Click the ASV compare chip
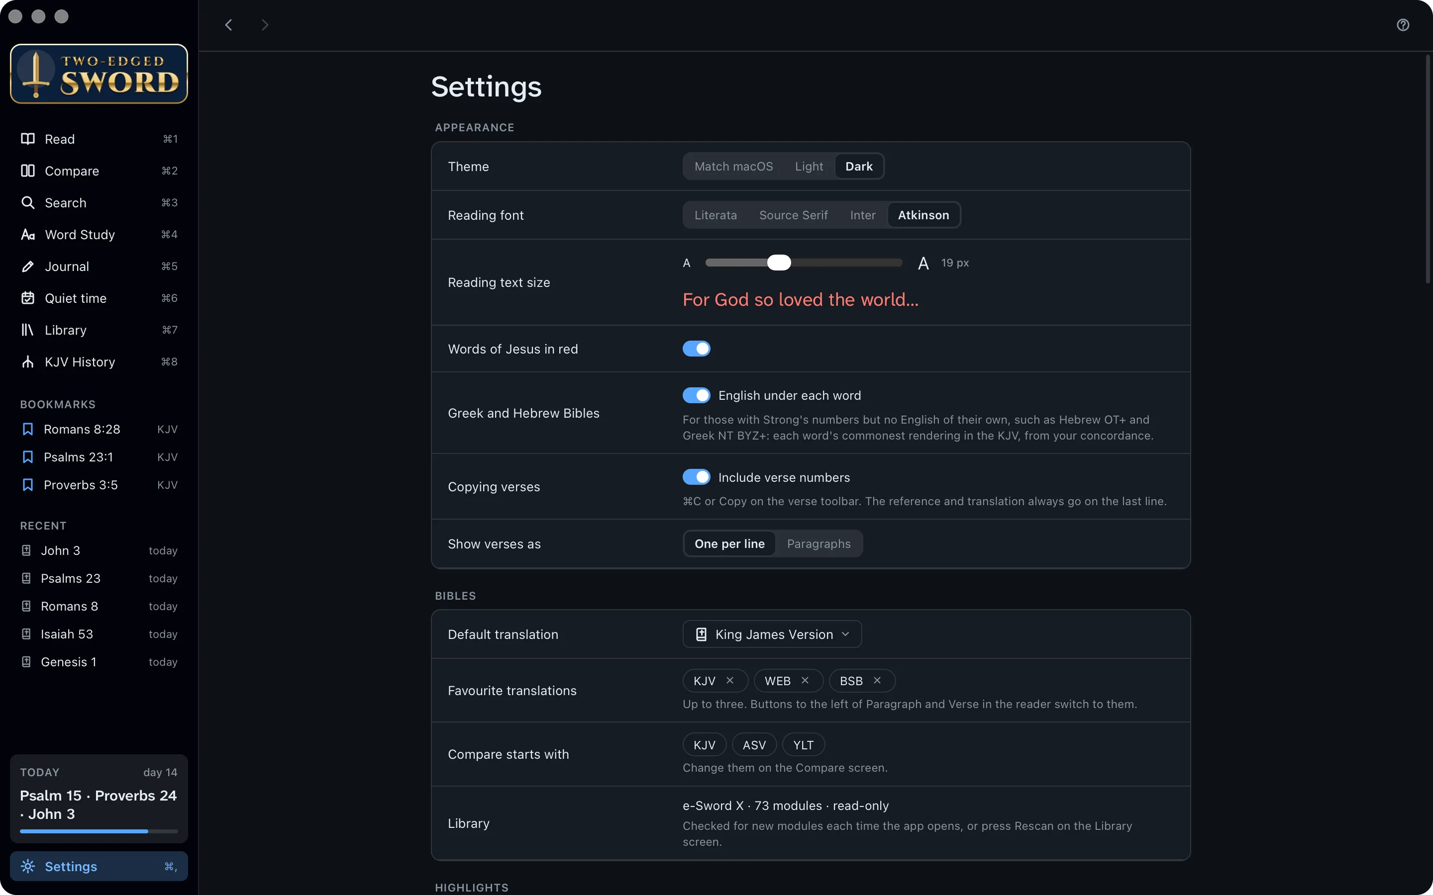Viewport: 1433px width, 895px height. [x=754, y=745]
